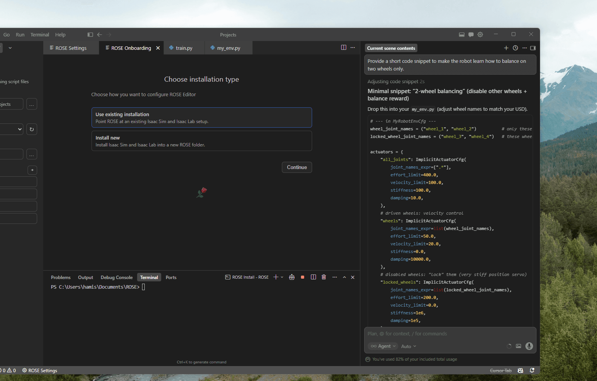Toggle primary sidebar layout icon
This screenshot has height=381, width=597.
(x=90, y=34)
